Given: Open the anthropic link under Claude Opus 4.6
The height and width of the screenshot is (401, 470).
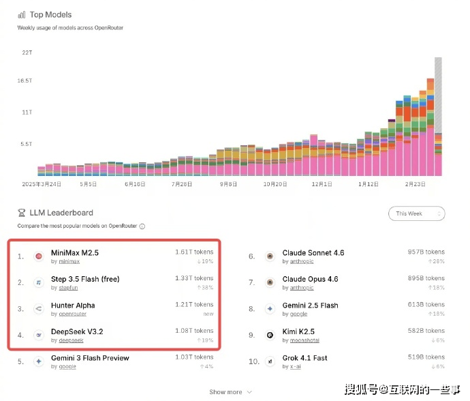Looking at the screenshot, I should pos(302,288).
